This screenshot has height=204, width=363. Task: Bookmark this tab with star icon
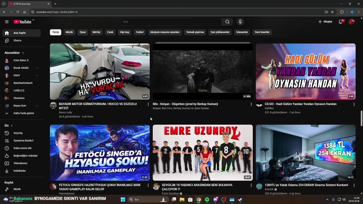click(332, 12)
